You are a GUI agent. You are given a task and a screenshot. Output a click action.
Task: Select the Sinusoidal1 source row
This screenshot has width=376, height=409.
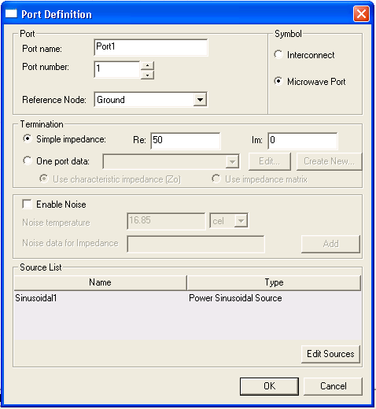pos(188,298)
